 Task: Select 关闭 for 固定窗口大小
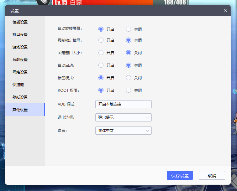(129, 53)
